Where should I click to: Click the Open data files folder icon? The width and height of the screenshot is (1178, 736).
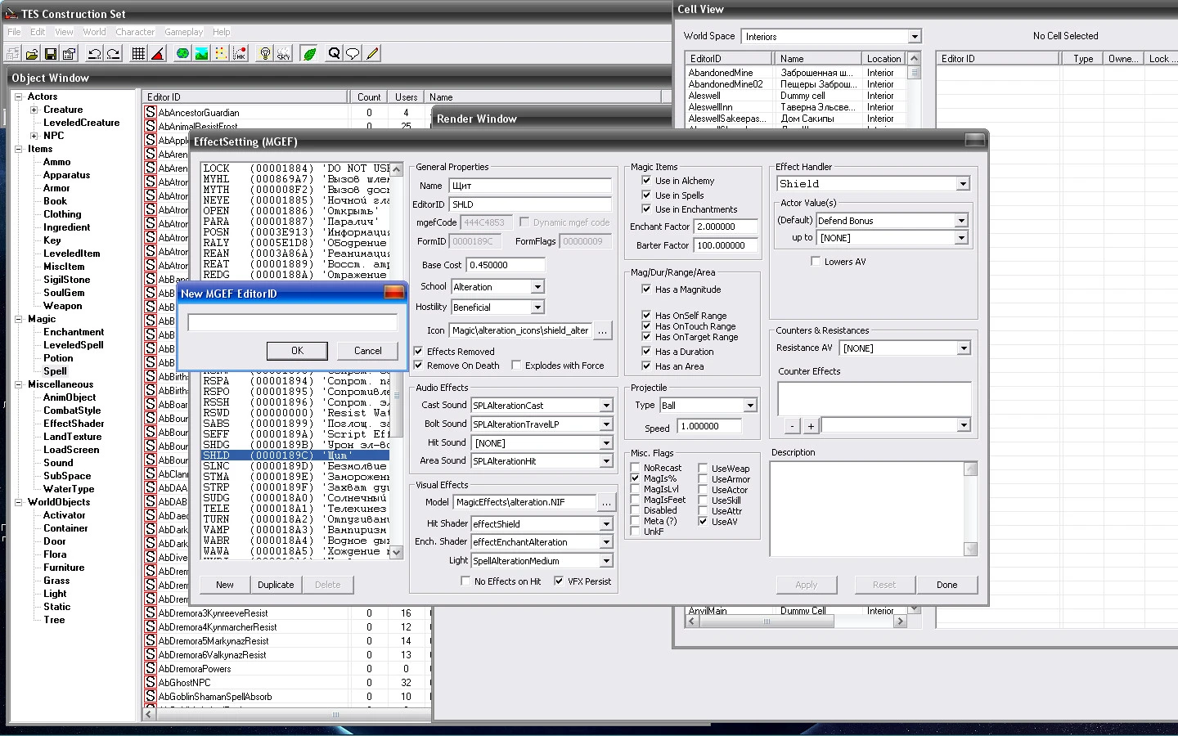tap(32, 54)
